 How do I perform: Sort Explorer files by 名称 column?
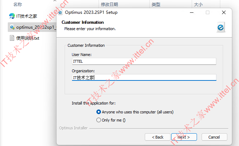pos(18,5)
